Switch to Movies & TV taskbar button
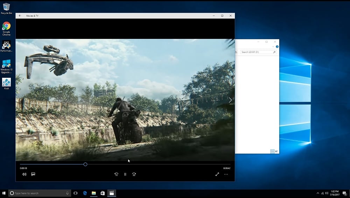350x198 pixels. (x=112, y=193)
